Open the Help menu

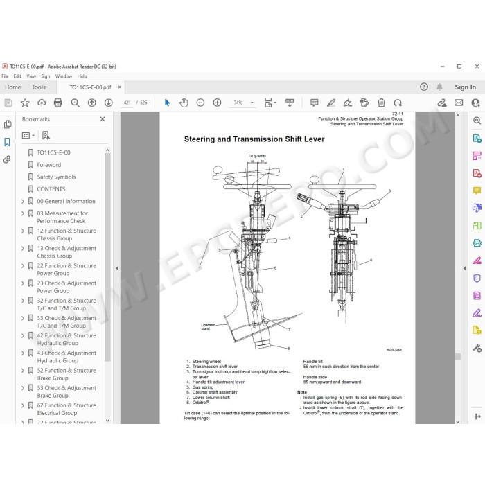[82, 76]
